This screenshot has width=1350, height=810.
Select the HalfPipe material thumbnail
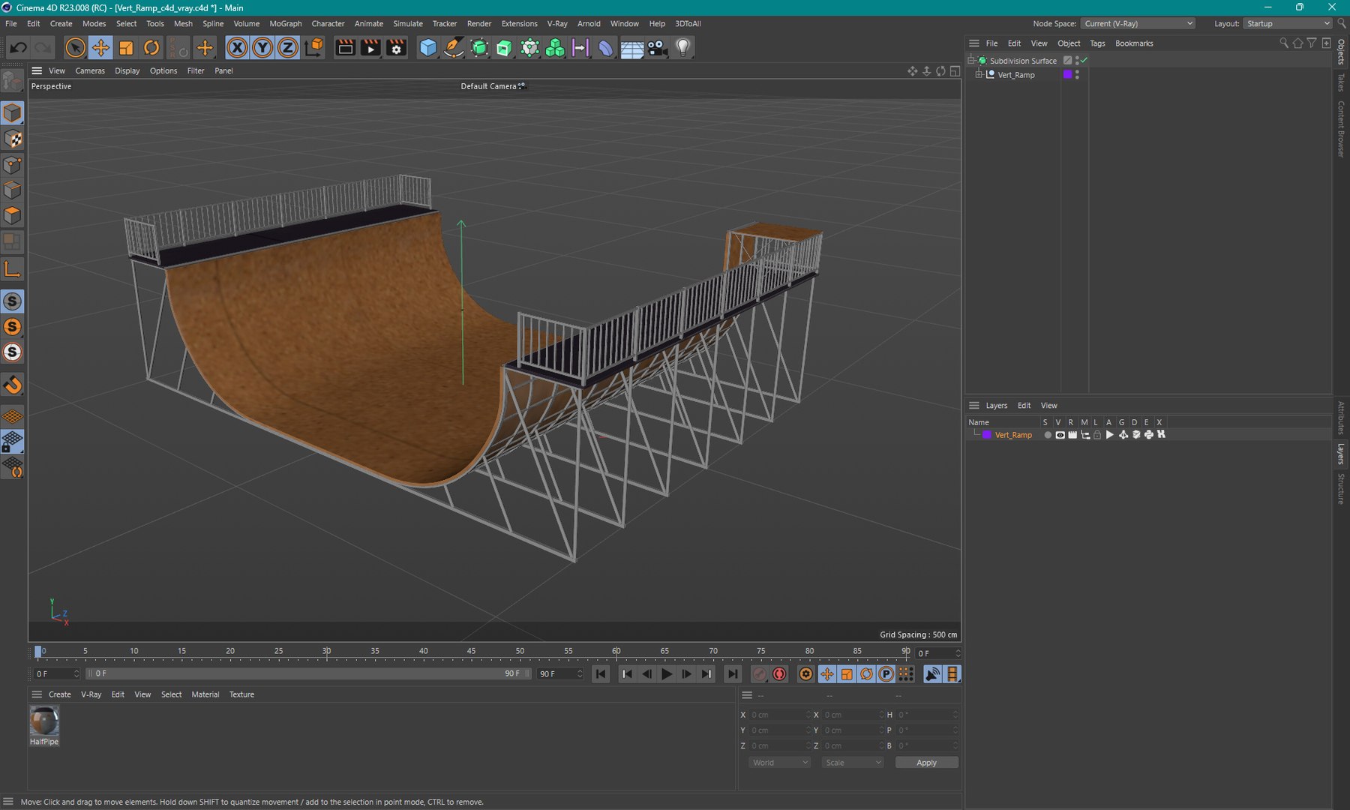pos(44,721)
